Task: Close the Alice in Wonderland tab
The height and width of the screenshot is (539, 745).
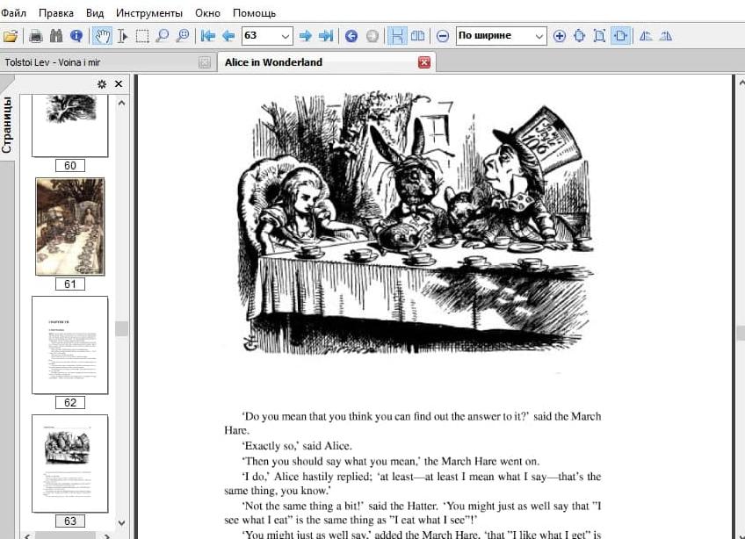Action: pyautogui.click(x=424, y=62)
